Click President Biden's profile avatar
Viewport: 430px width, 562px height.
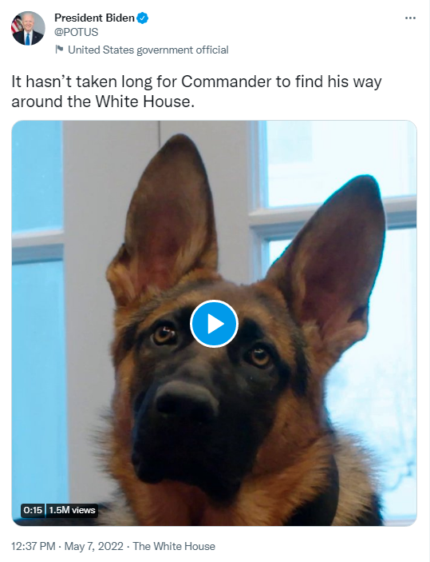click(x=28, y=28)
